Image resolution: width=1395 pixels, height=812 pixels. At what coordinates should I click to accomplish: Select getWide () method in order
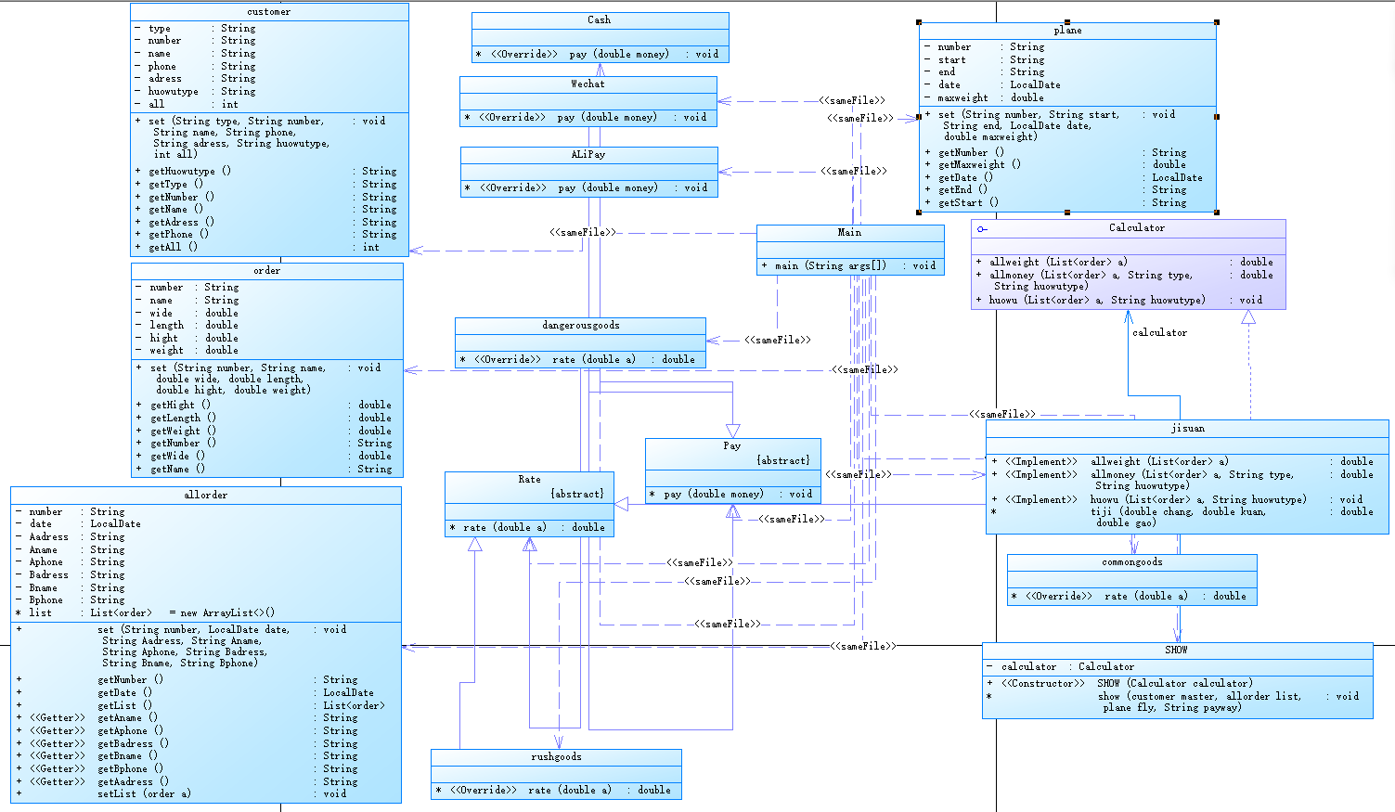click(x=265, y=456)
